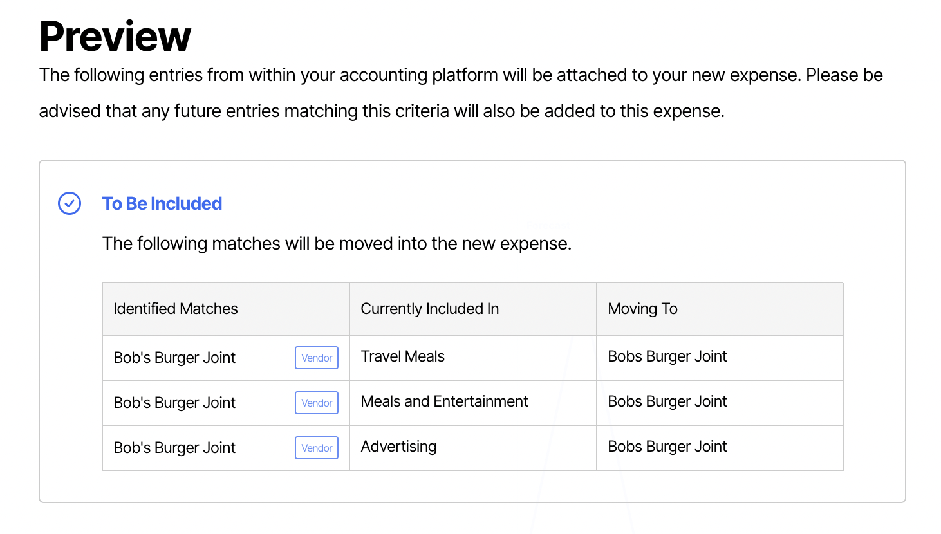Screen dimensions: 941x534
Task: Select the "To Be Included" section title
Action: (162, 203)
